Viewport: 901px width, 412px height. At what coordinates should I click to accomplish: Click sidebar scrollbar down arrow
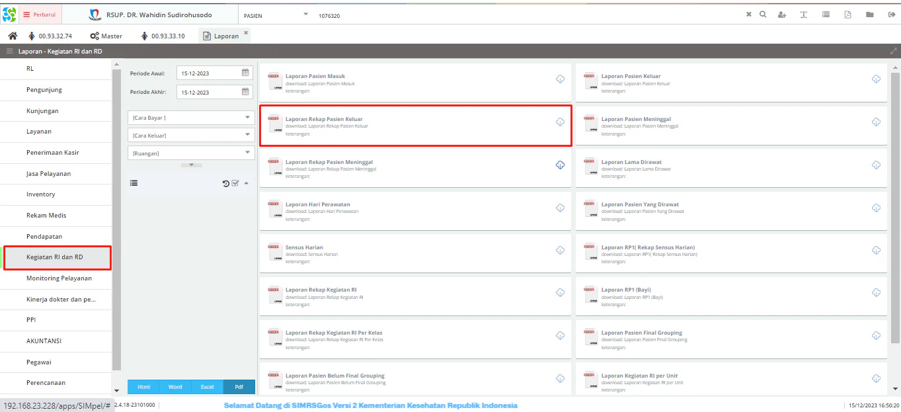point(117,391)
